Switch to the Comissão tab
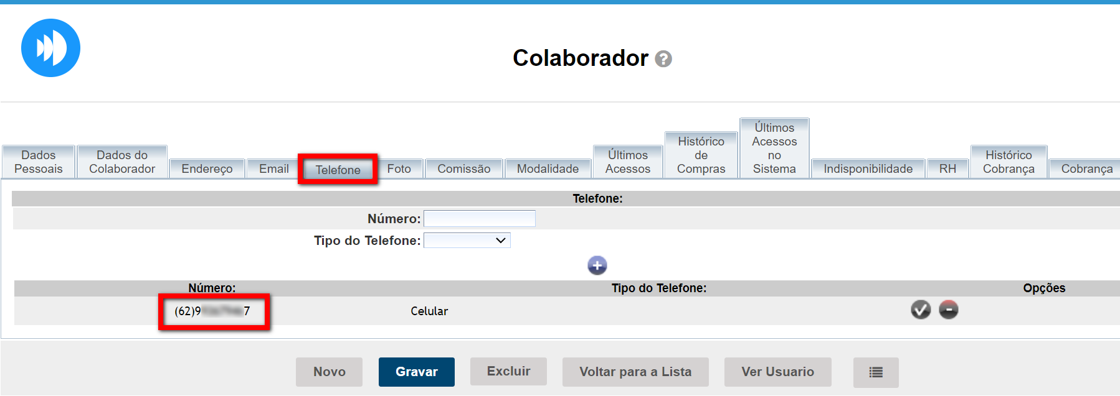1120x396 pixels. coord(463,169)
